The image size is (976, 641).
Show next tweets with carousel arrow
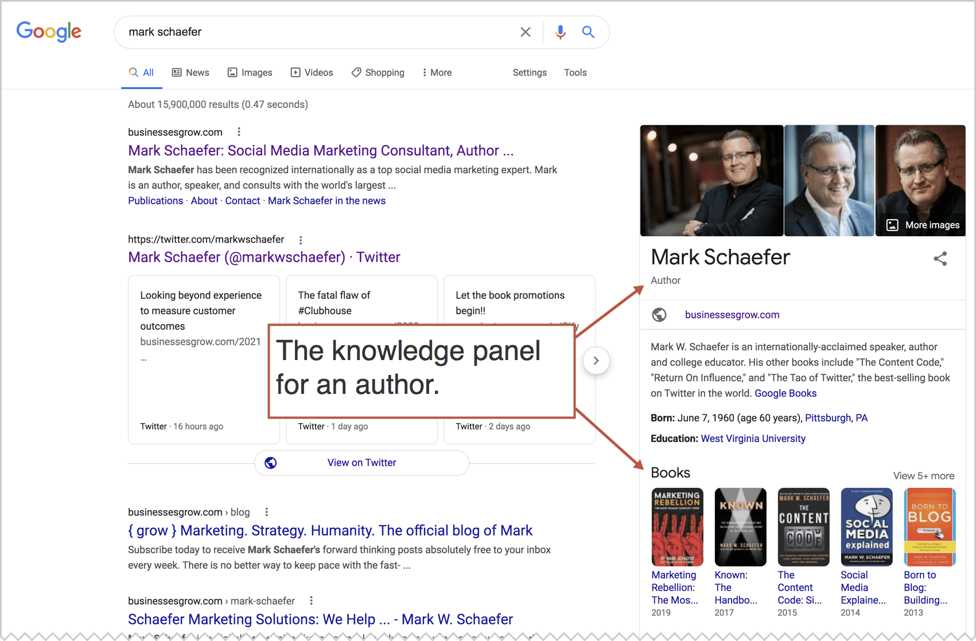click(596, 361)
